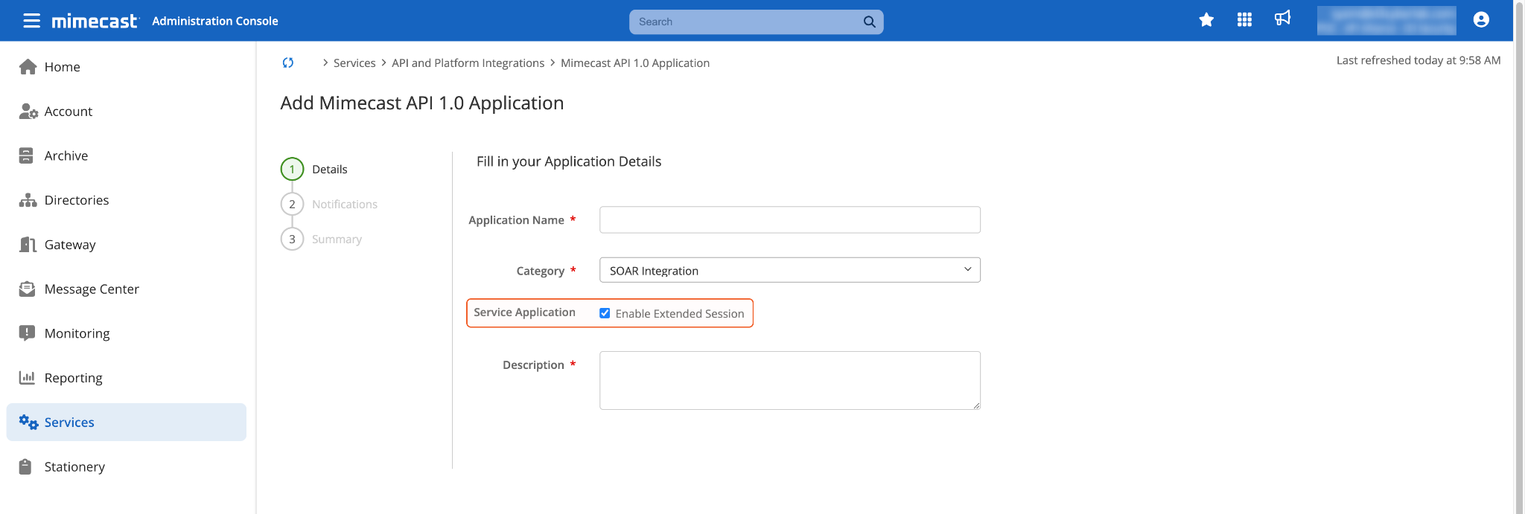Expand the Category dropdown
The height and width of the screenshot is (514, 1525).
(x=789, y=270)
